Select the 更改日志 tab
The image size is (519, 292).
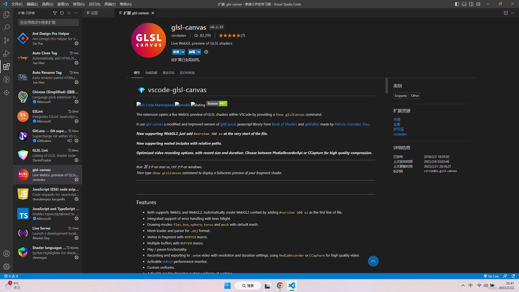pos(168,73)
